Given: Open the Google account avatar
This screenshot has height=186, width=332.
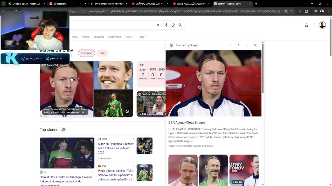Looking at the screenshot, I should tap(322, 25).
